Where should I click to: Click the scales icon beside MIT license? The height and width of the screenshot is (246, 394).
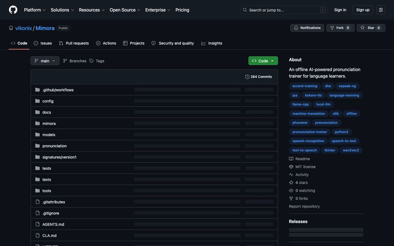click(x=291, y=167)
